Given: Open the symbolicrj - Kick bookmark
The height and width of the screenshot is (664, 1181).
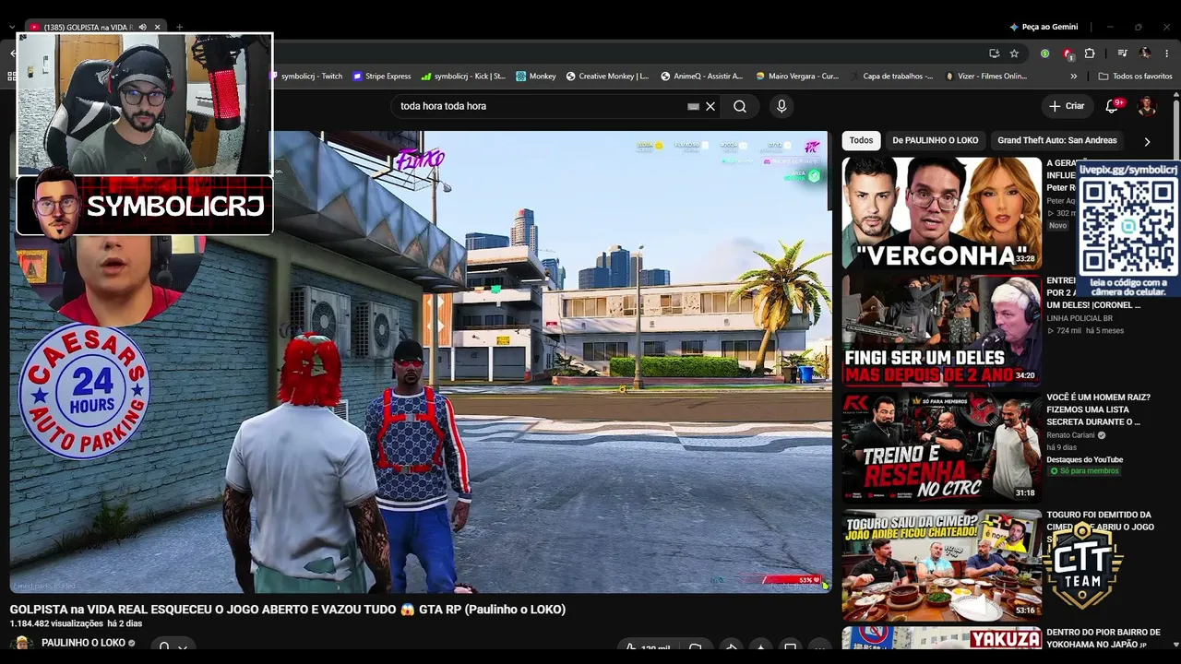Looking at the screenshot, I should click(x=463, y=77).
